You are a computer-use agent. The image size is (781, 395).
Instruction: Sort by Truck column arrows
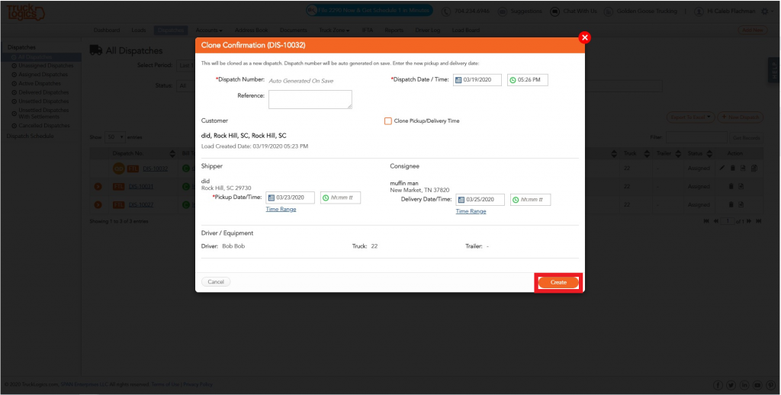[647, 154]
